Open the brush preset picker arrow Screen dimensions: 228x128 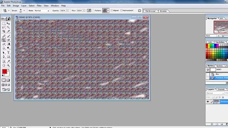pos(24,11)
